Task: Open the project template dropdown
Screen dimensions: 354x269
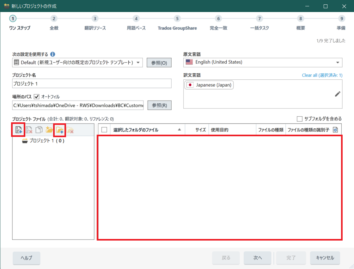Action: click(x=77, y=63)
